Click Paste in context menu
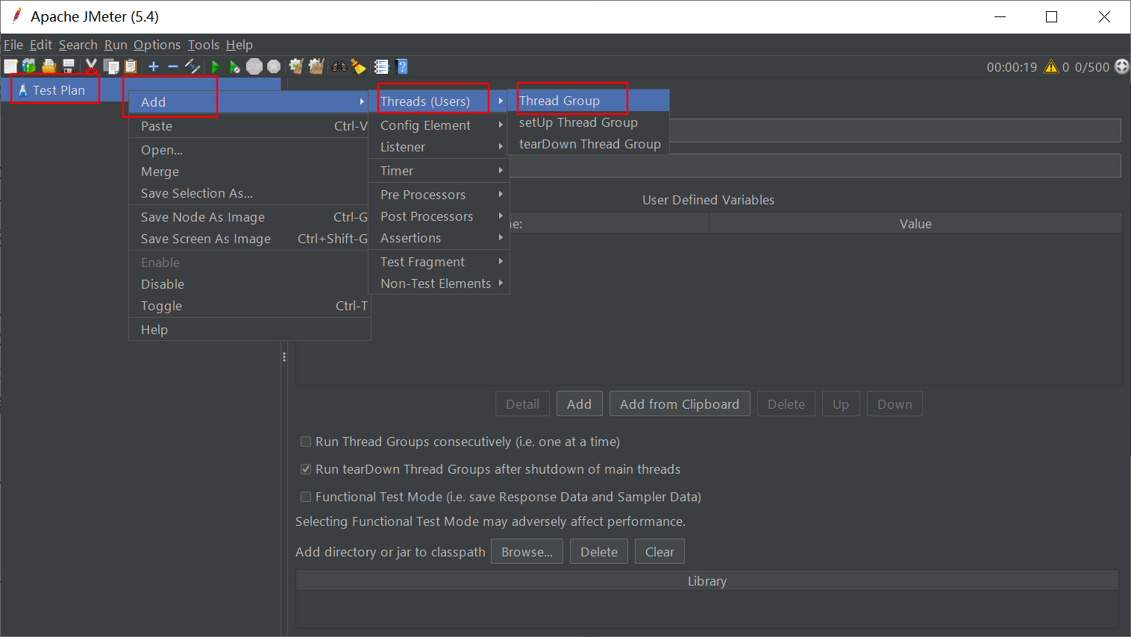Viewport: 1131px width, 637px height. pyautogui.click(x=249, y=126)
